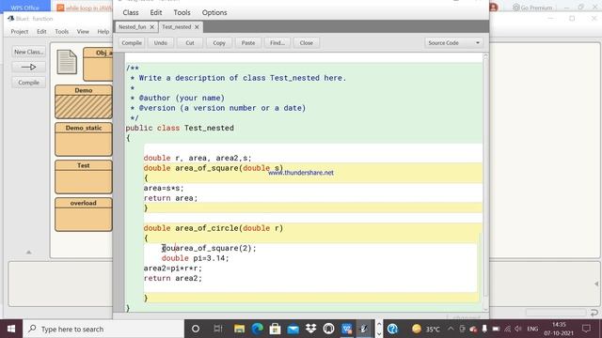Open the Options menu
Image resolution: width=602 pixels, height=338 pixels.
pos(214,12)
